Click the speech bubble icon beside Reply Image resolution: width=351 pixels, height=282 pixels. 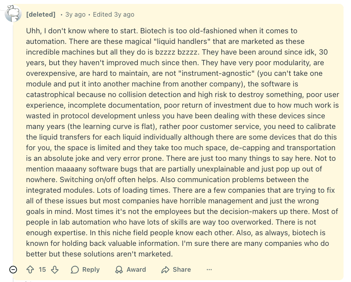click(75, 270)
